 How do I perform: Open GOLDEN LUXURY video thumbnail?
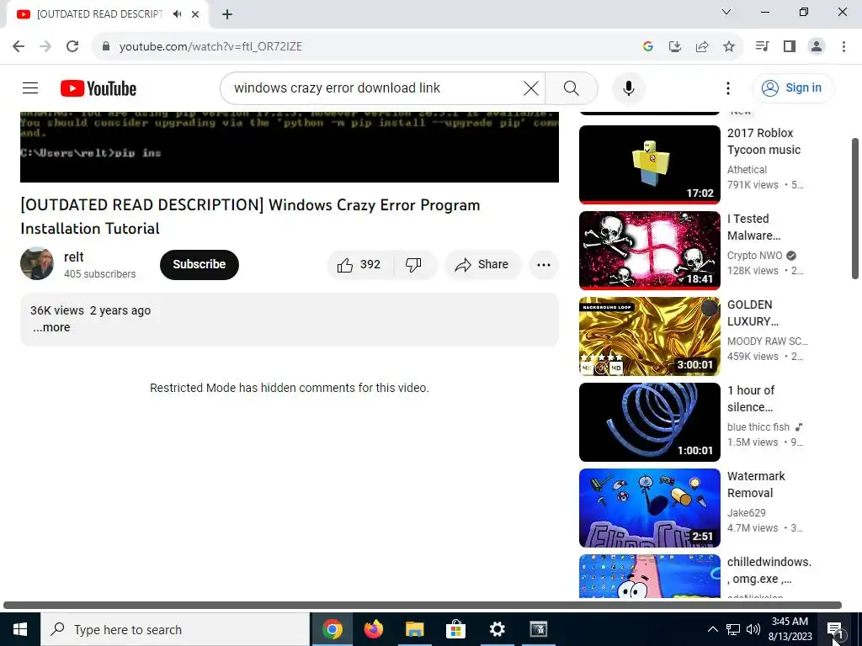(x=649, y=336)
